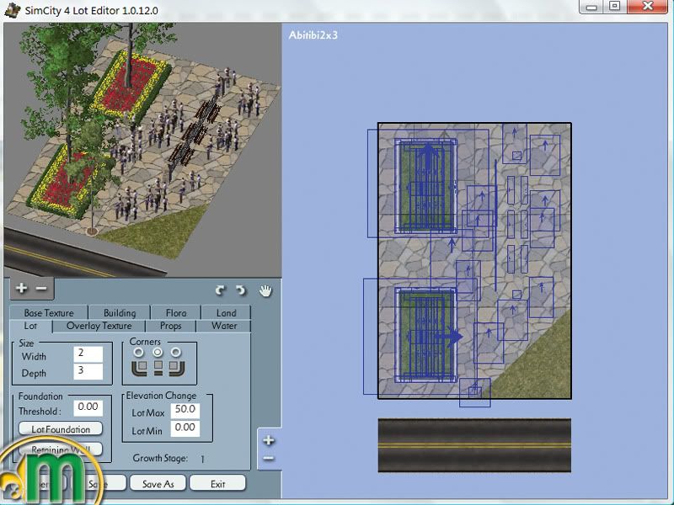674x505 pixels.
Task: Select the hand pan tool
Action: point(265,290)
